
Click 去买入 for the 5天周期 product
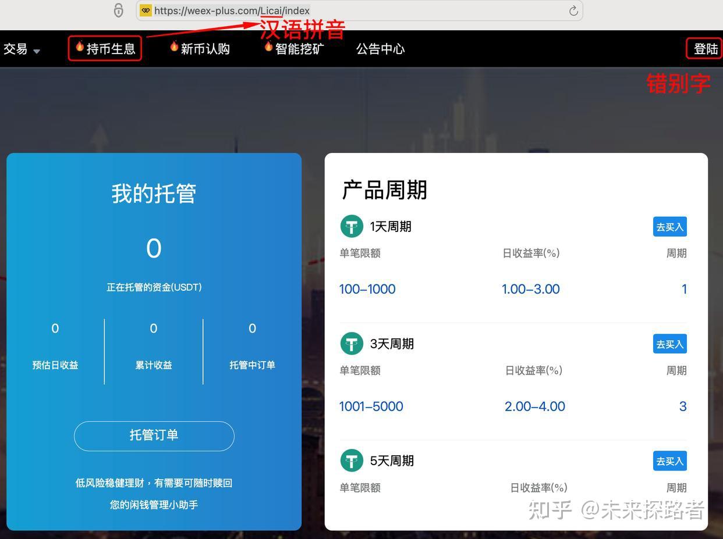pyautogui.click(x=669, y=461)
